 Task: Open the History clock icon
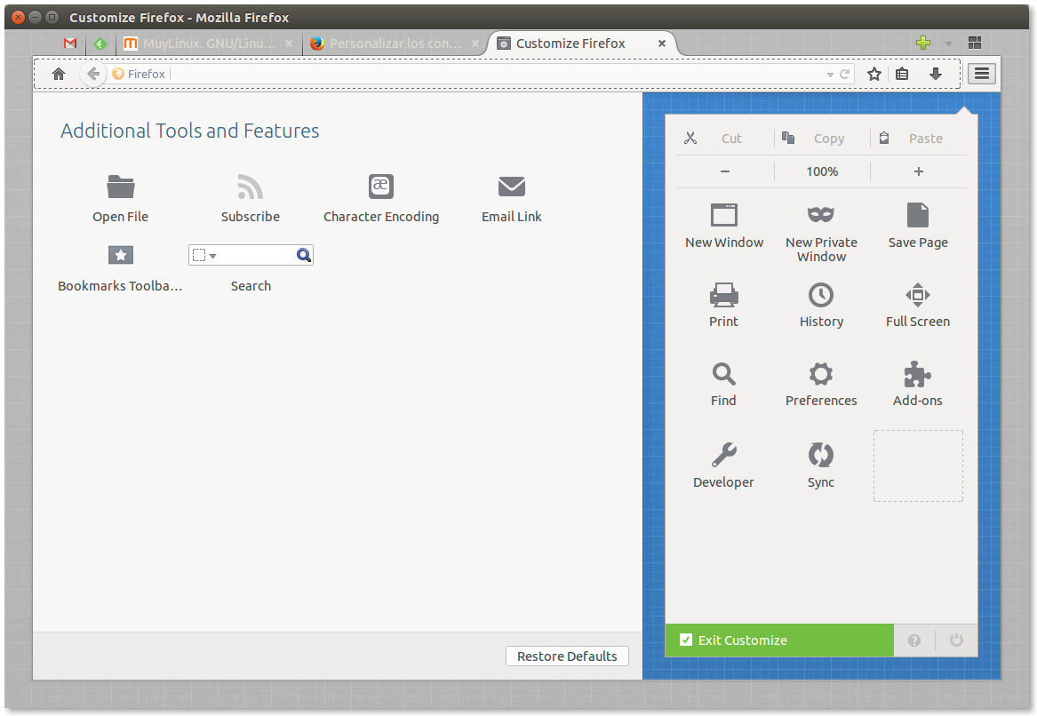point(821,295)
